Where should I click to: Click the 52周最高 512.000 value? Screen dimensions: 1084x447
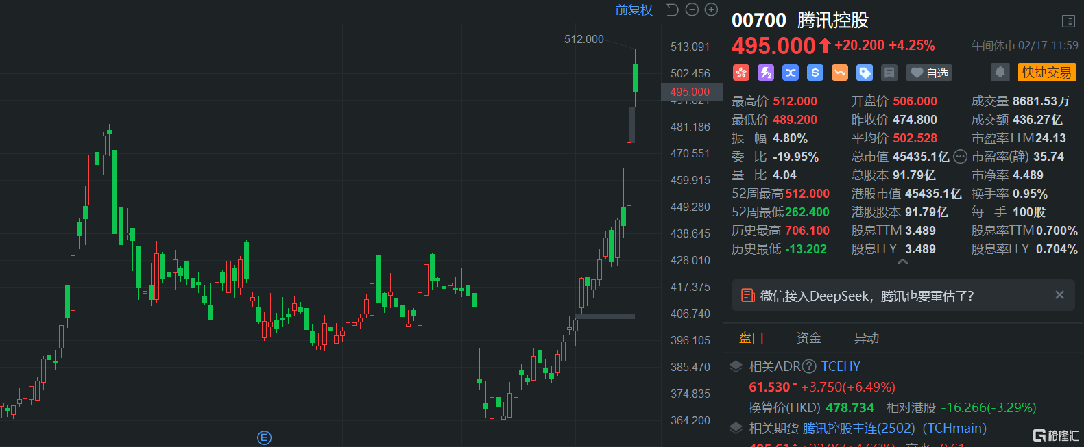click(807, 193)
